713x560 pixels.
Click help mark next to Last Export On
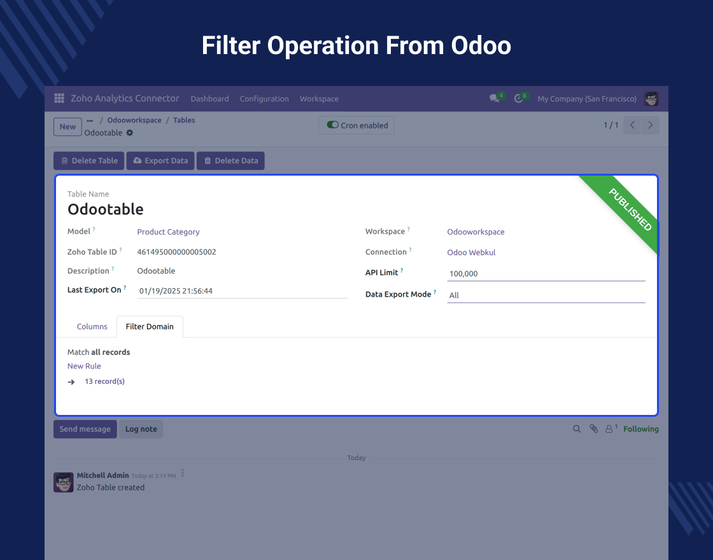(125, 288)
